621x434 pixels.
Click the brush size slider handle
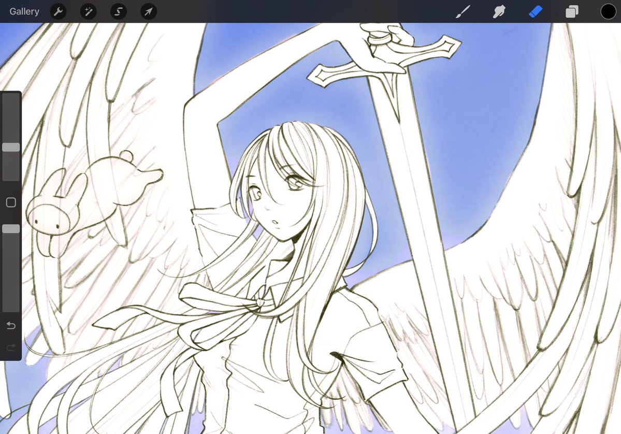click(11, 147)
